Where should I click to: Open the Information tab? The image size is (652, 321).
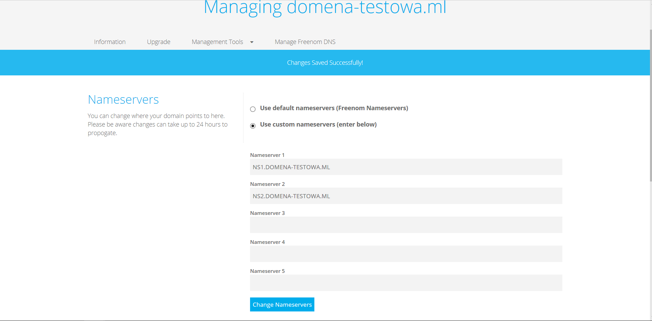(109, 42)
